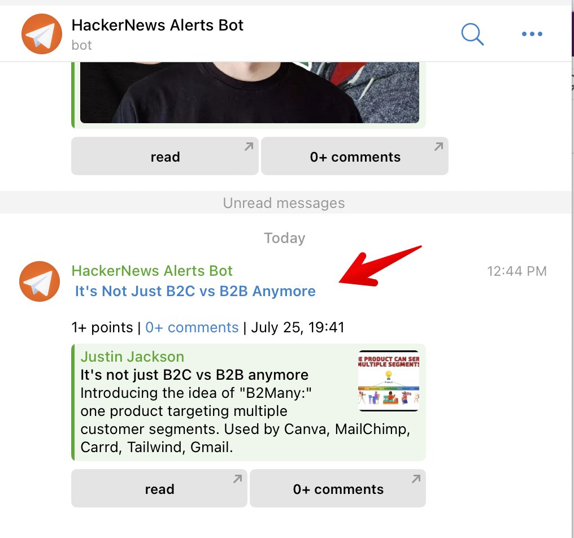574x538 pixels.
Task: Click external arrow on lower comments button
Action: tap(416, 479)
